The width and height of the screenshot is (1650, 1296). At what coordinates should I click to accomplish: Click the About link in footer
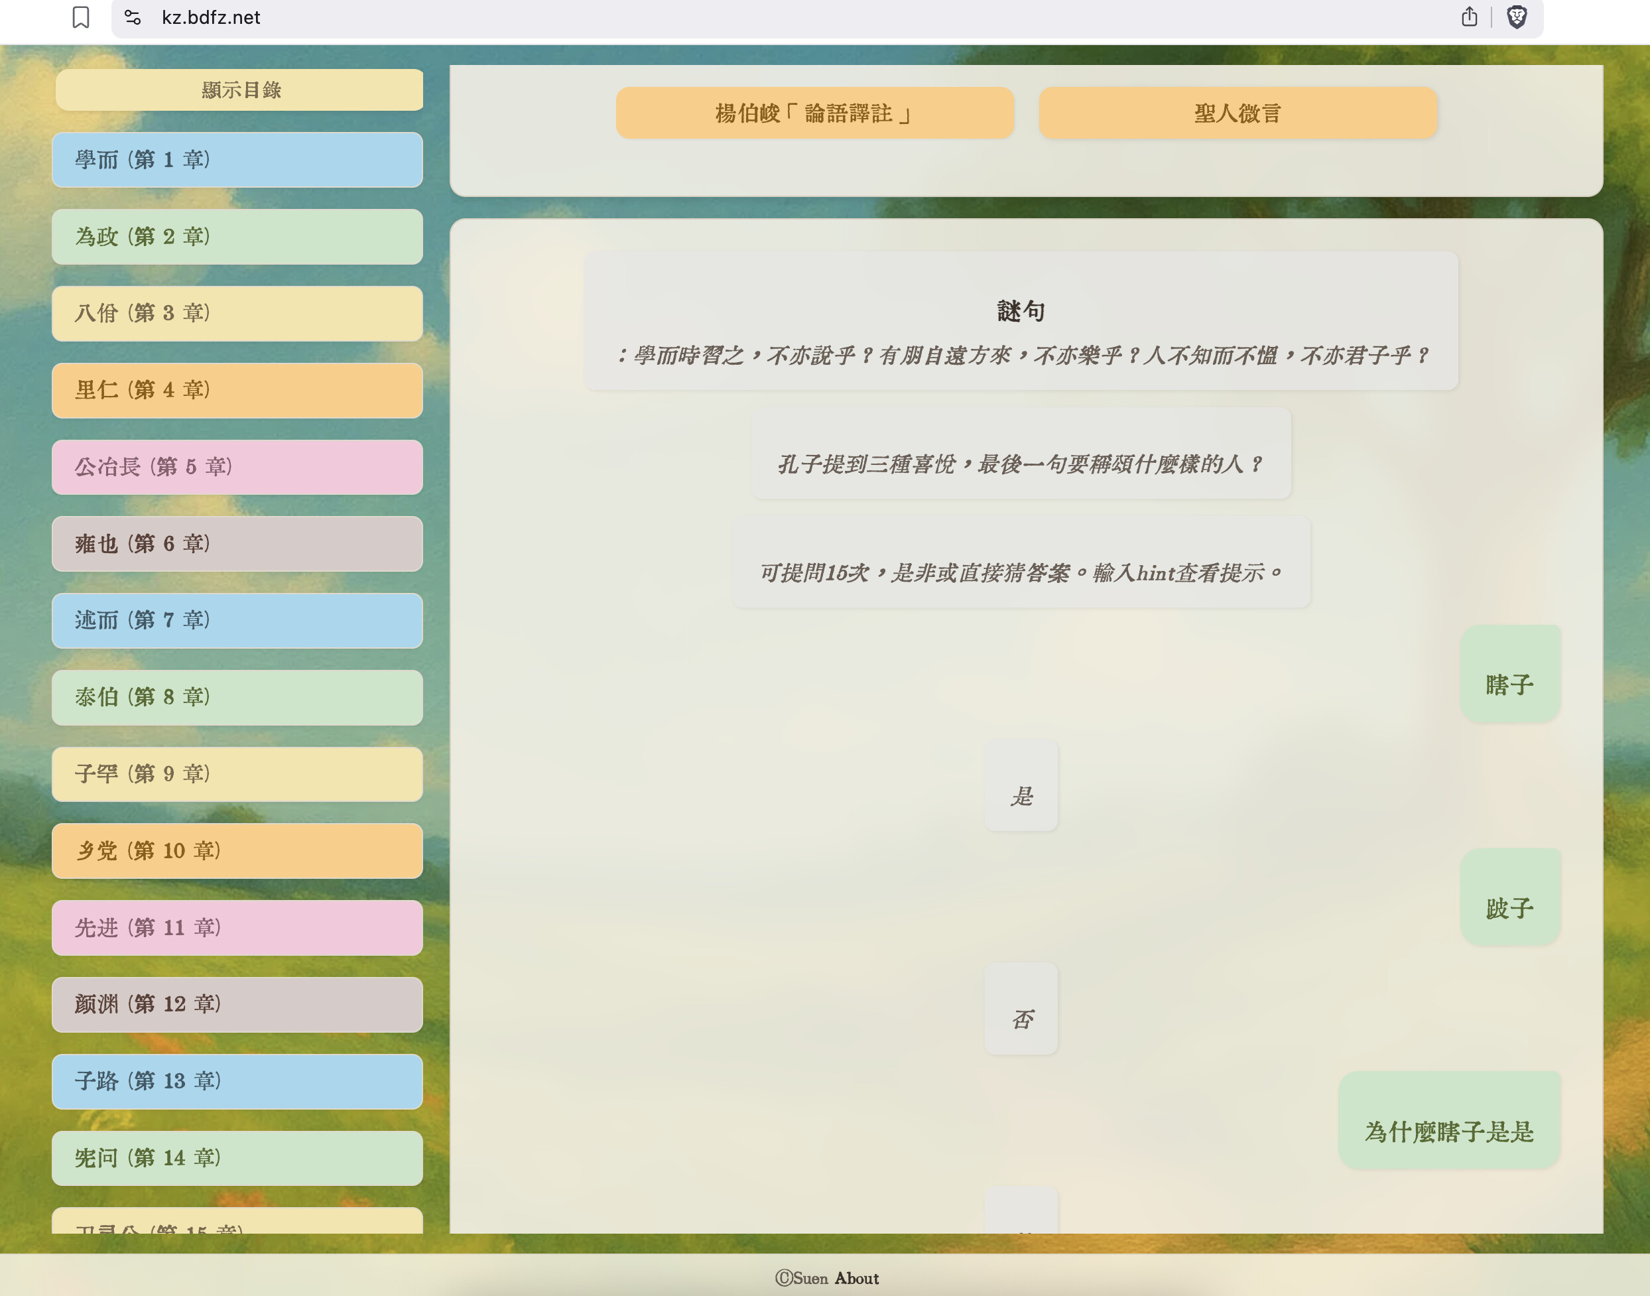point(856,1278)
